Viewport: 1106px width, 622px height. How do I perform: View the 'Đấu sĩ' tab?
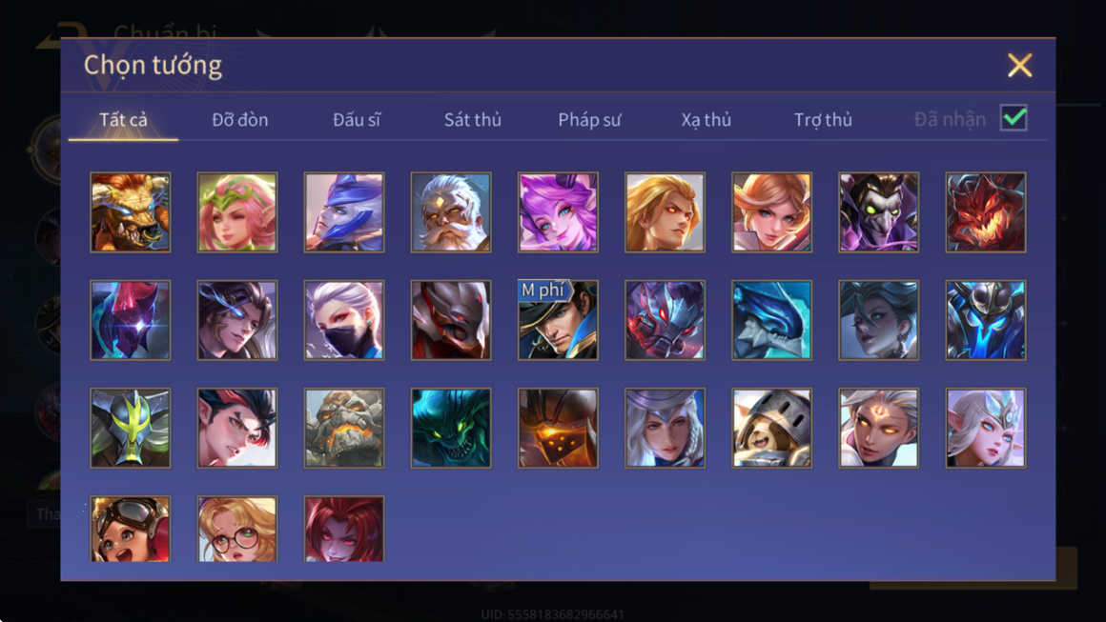point(357,120)
